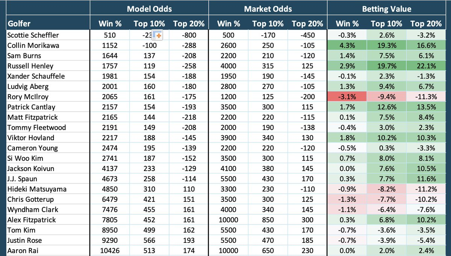The width and height of the screenshot is (451, 256).
Task: Select Justin Rose's model Top 10% value 566
Action: [x=149, y=240]
